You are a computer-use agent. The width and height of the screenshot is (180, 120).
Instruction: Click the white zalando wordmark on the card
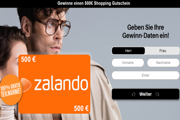61,83
